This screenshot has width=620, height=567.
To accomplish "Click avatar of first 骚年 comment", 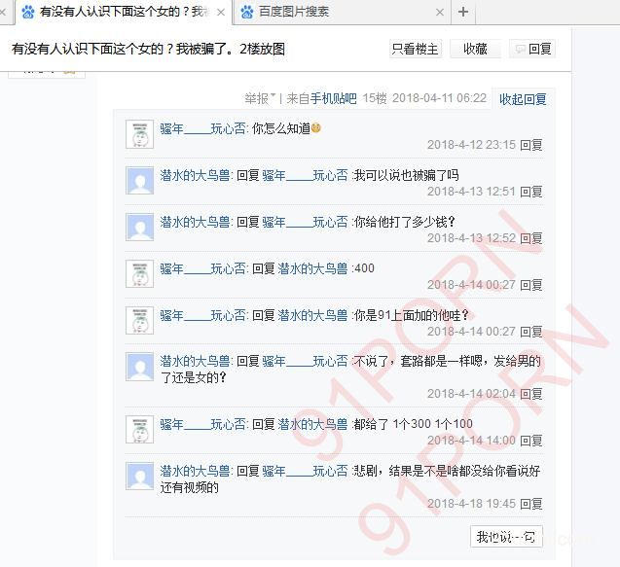I will (139, 134).
